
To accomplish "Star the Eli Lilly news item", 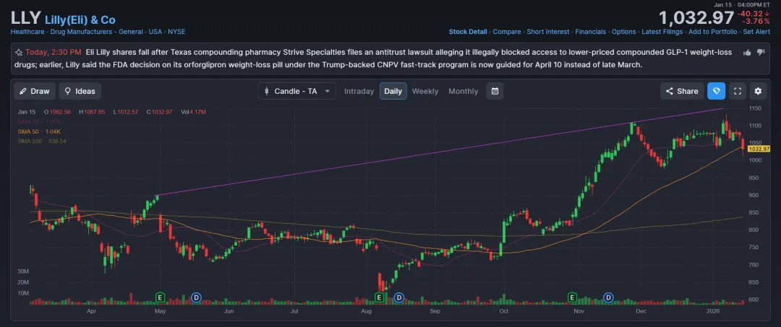I will tap(18, 52).
